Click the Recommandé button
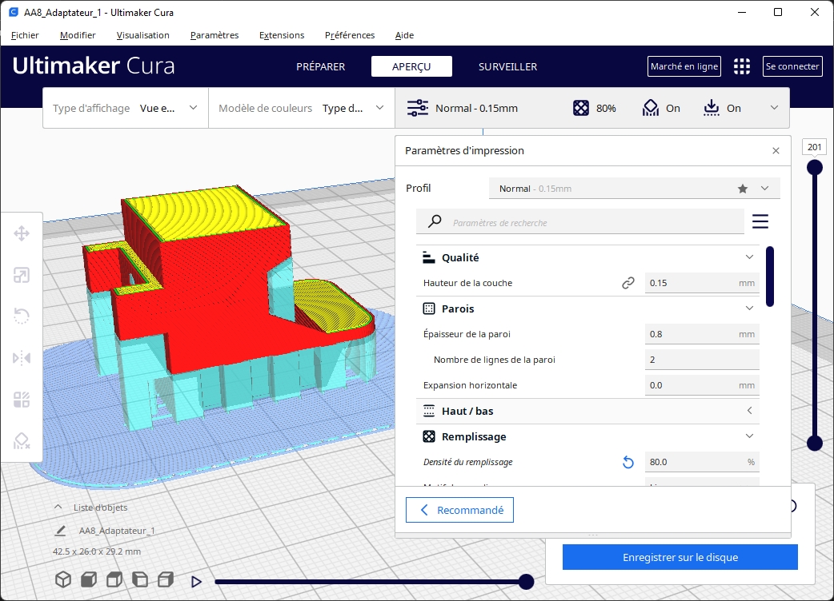The image size is (834, 601). point(459,510)
